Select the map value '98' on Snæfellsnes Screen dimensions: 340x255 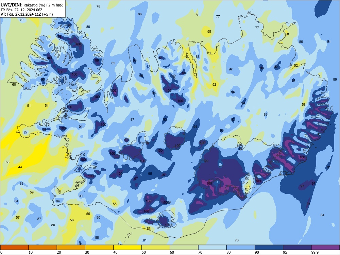tap(44, 130)
